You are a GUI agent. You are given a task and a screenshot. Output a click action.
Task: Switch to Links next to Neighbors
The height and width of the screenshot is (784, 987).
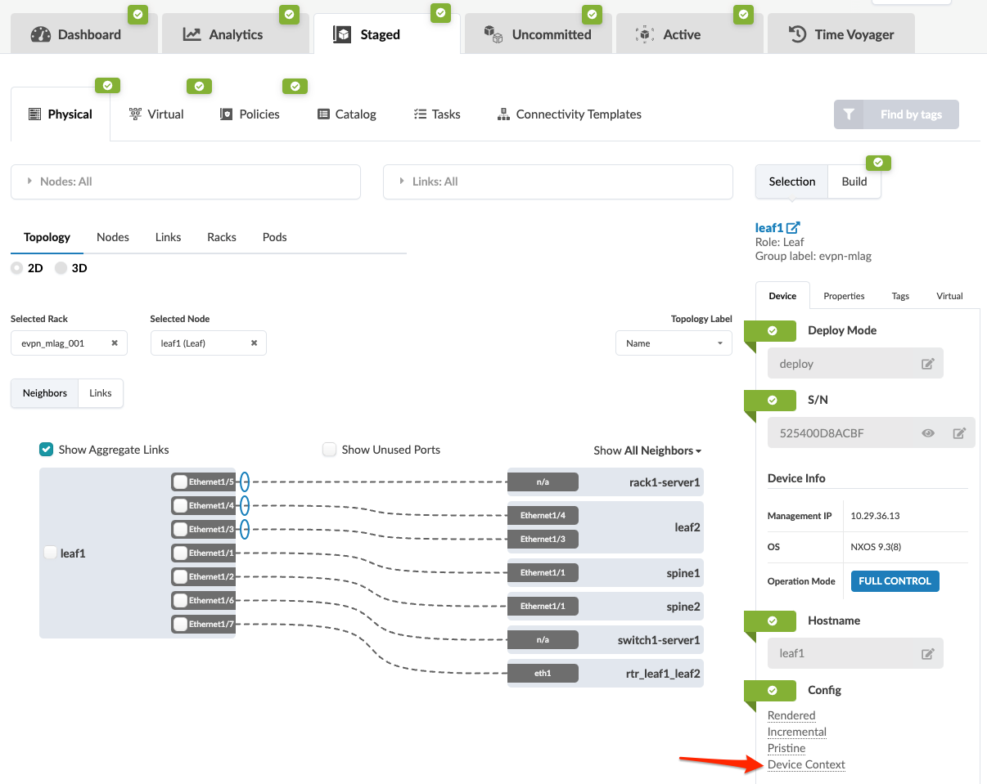101,393
